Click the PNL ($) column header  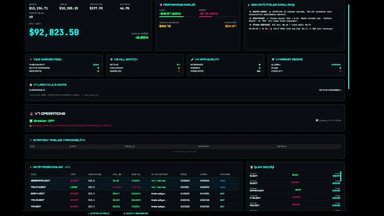(x=117, y=174)
